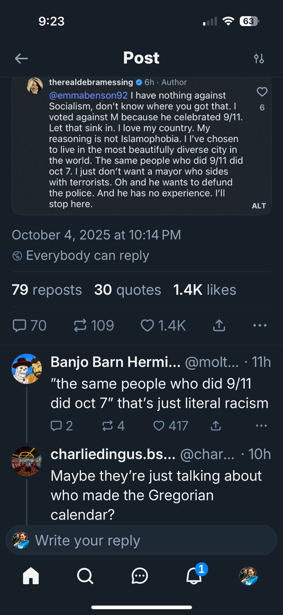View 30 quotes of this post
This screenshot has width=283, height=615.
coord(127,290)
